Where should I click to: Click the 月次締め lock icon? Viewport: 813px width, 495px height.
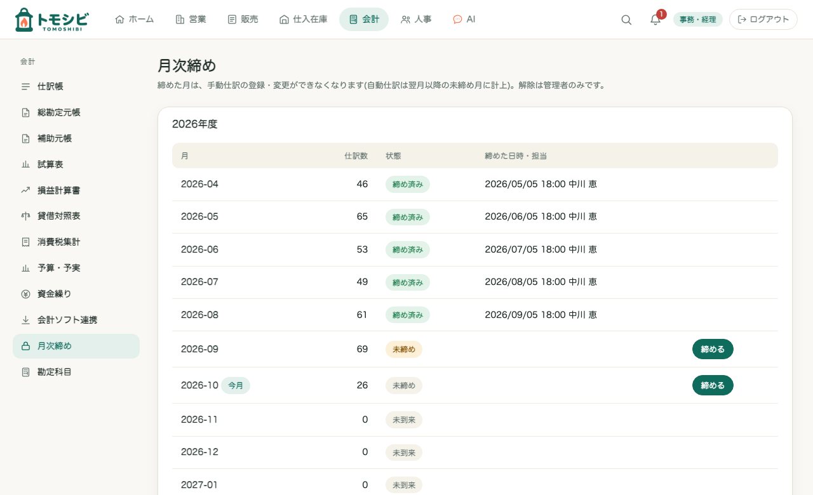pyautogui.click(x=26, y=346)
